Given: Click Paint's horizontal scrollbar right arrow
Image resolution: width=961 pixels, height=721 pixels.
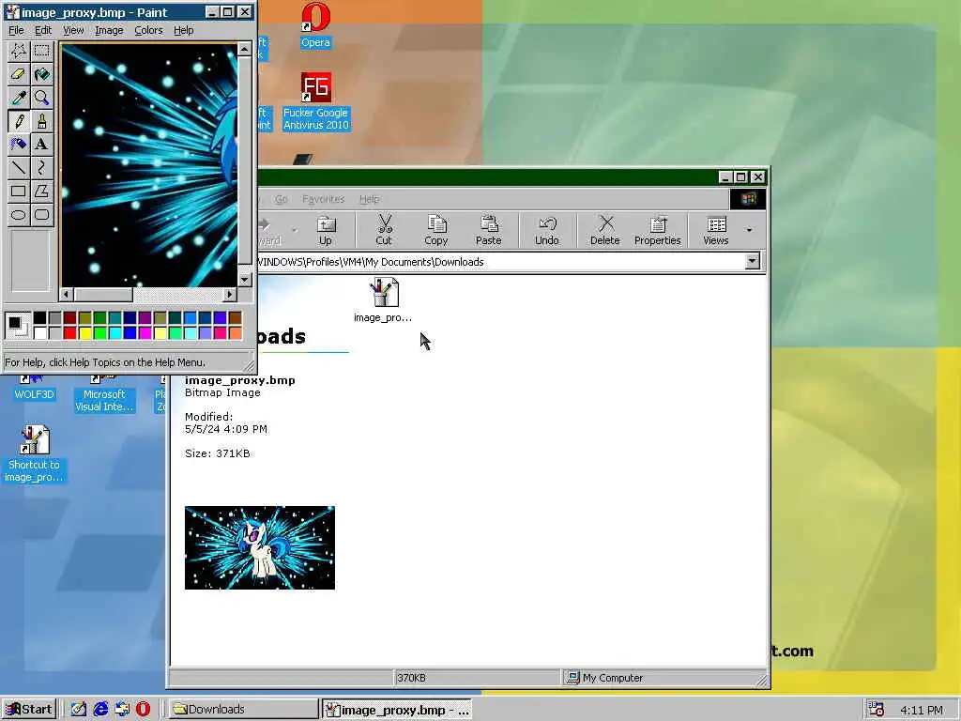Looking at the screenshot, I should 230,294.
